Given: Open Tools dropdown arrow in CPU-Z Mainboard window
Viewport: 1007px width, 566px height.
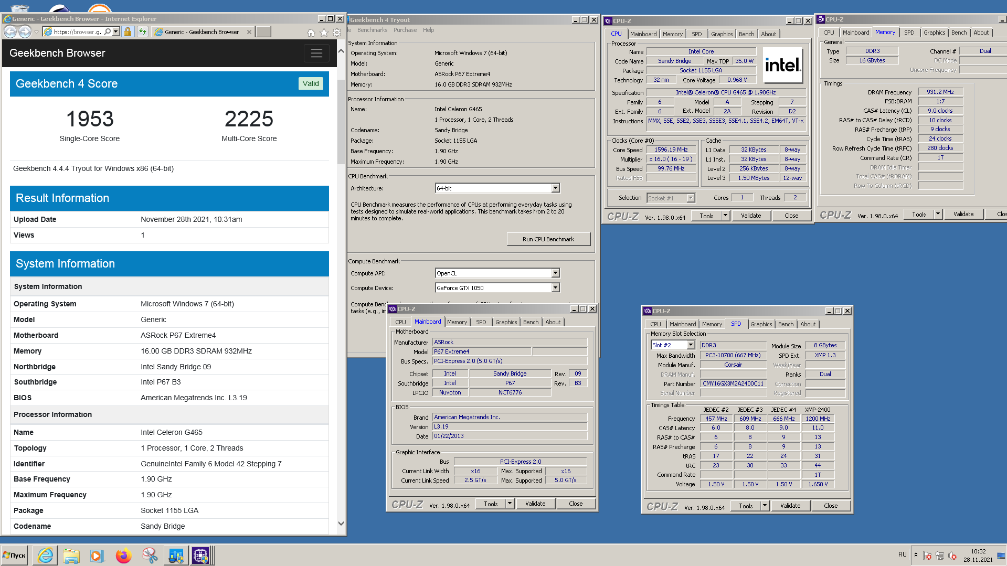Looking at the screenshot, I should tap(510, 504).
